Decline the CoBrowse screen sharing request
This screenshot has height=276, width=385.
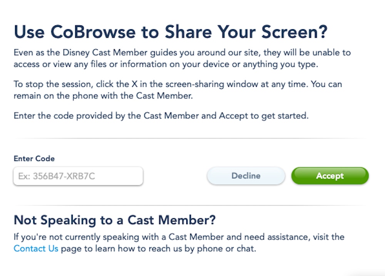[x=246, y=176]
